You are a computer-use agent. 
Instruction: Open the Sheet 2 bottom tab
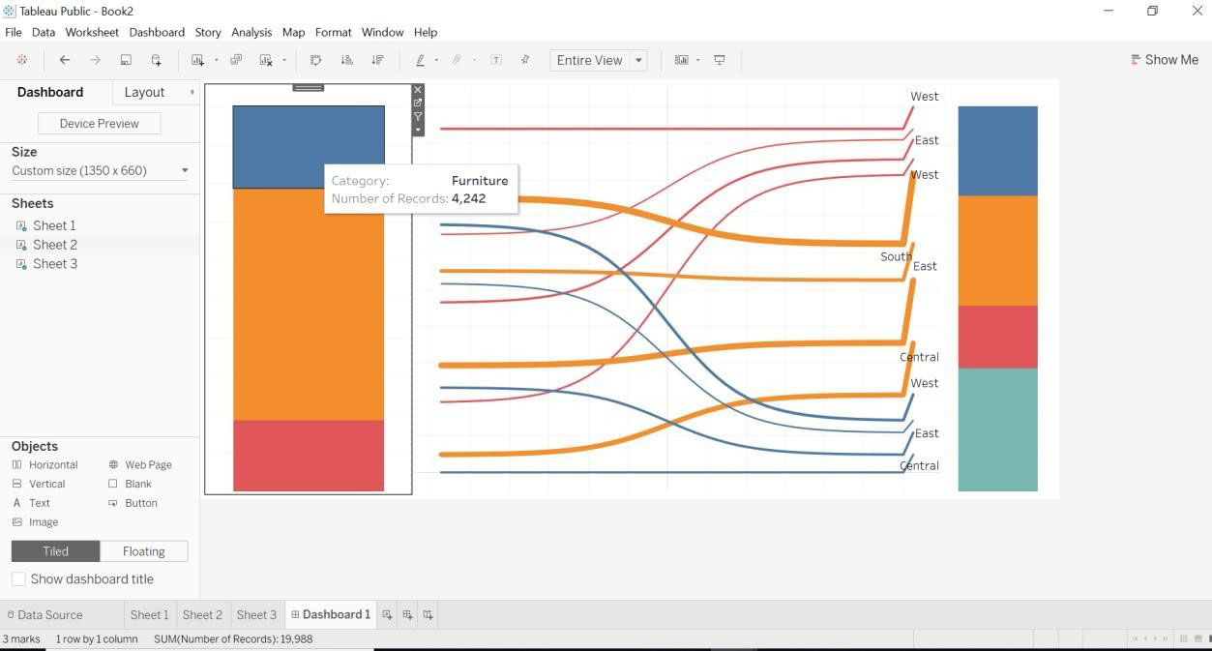[202, 614]
